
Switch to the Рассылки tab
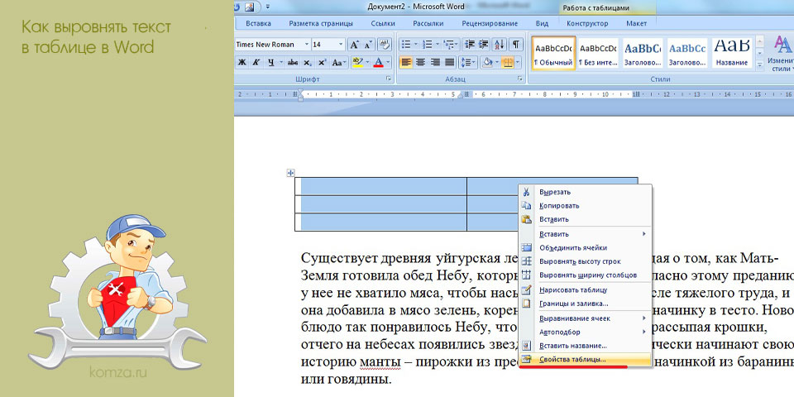click(x=428, y=23)
